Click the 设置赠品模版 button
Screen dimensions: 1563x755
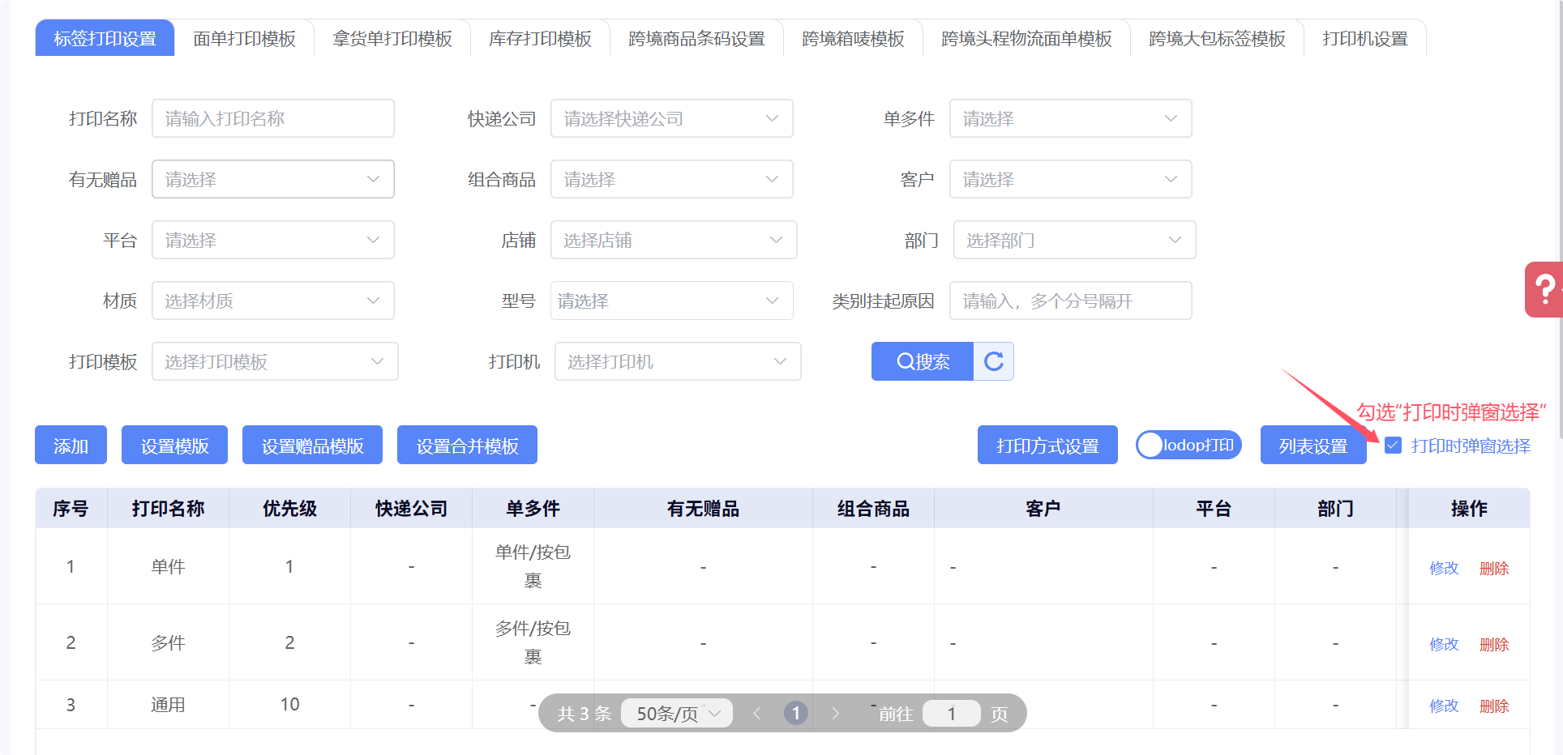[312, 446]
